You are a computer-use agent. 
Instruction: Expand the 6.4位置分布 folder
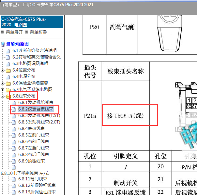(2, 70)
